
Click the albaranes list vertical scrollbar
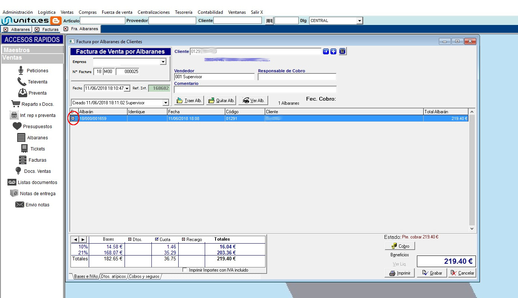click(x=472, y=170)
